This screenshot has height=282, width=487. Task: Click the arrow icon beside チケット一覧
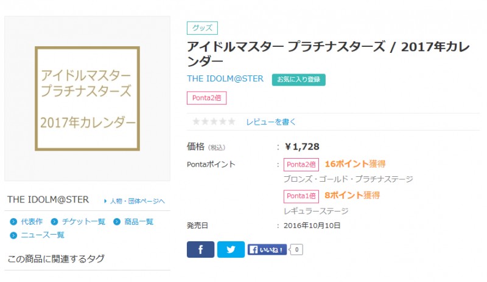(x=55, y=222)
